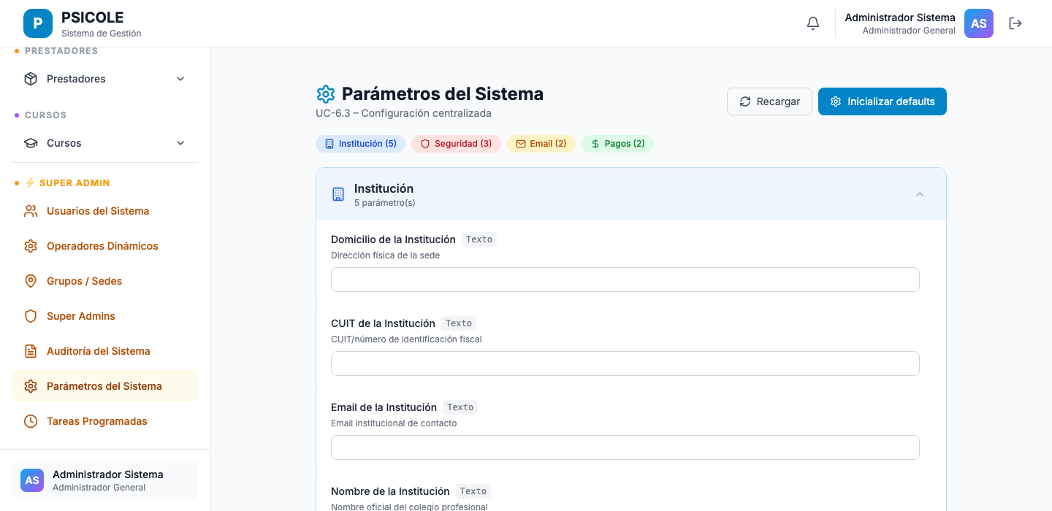The width and height of the screenshot is (1052, 511).
Task: Expand the Cursos menu chevron
Action: point(180,143)
